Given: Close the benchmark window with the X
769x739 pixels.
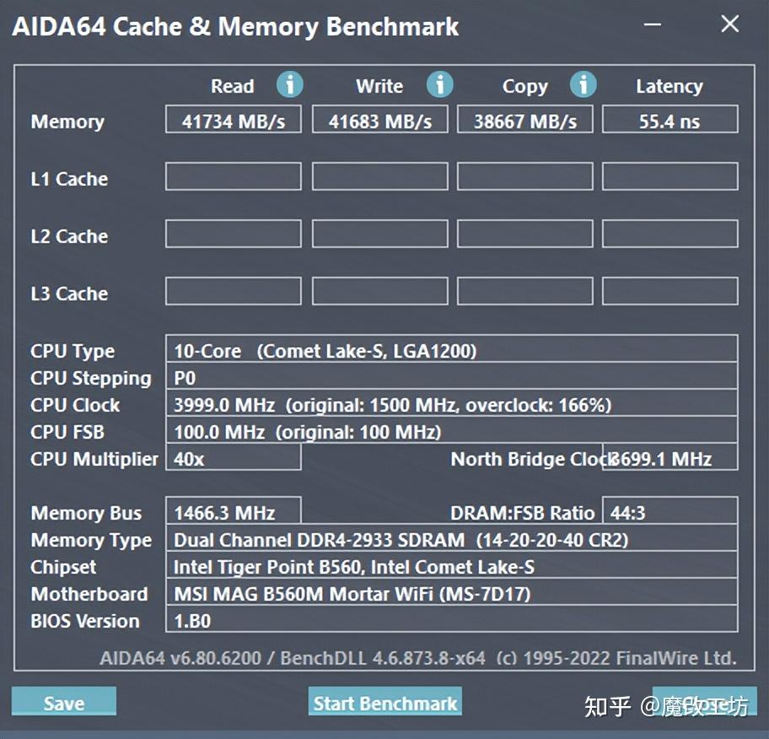Looking at the screenshot, I should click(729, 24).
